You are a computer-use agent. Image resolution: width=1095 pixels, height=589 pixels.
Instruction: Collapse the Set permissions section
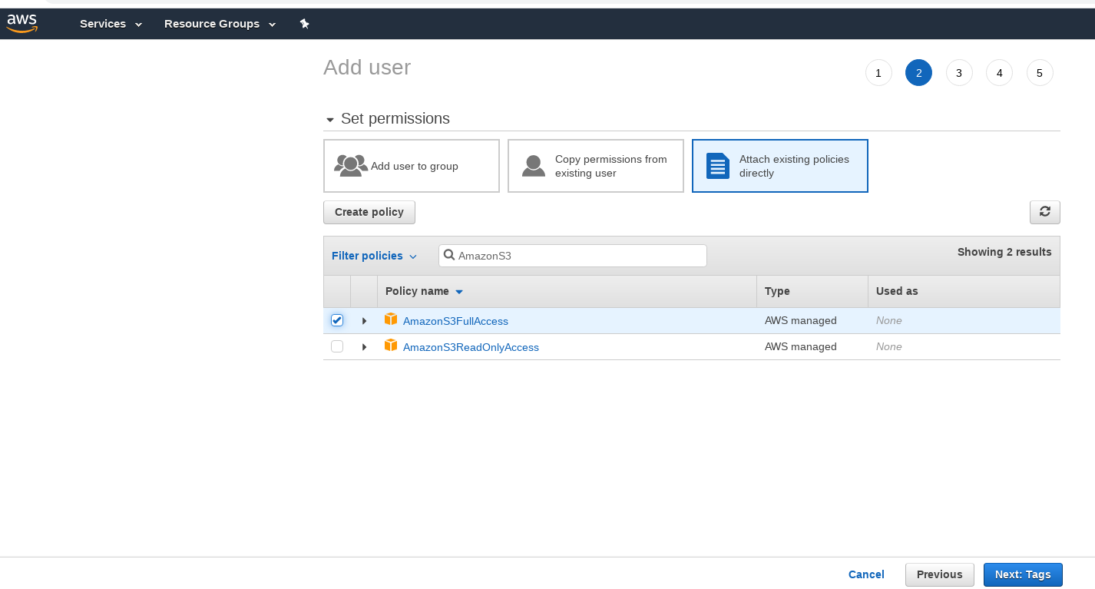click(330, 120)
